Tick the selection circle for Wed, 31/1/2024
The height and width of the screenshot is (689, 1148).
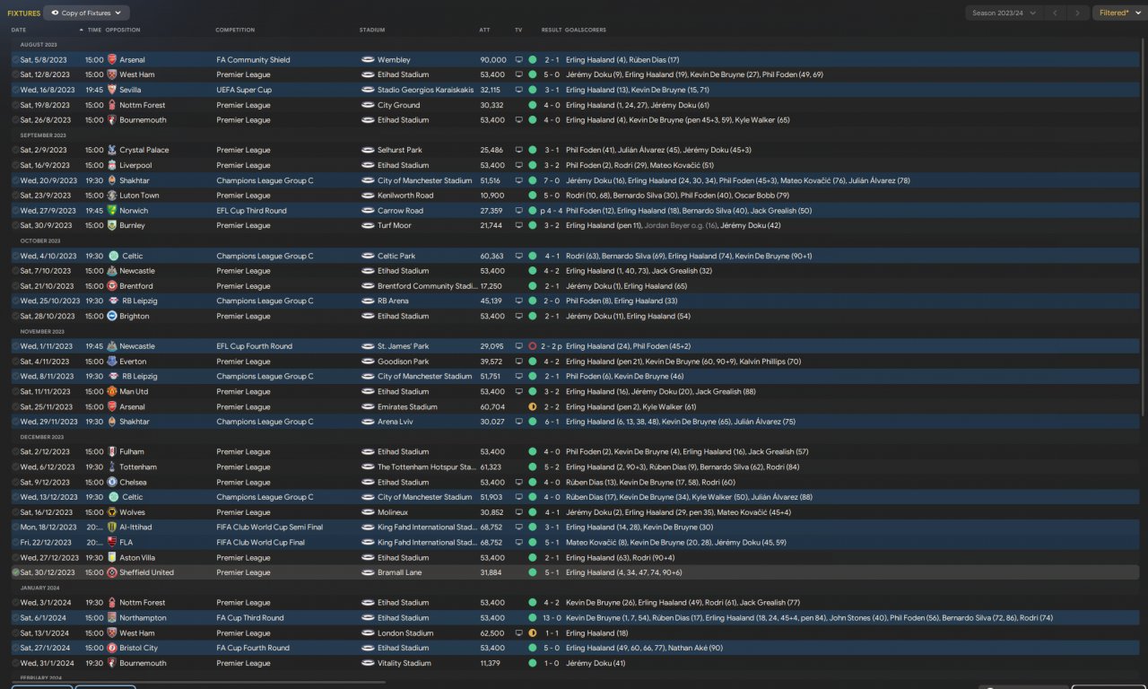tap(15, 663)
